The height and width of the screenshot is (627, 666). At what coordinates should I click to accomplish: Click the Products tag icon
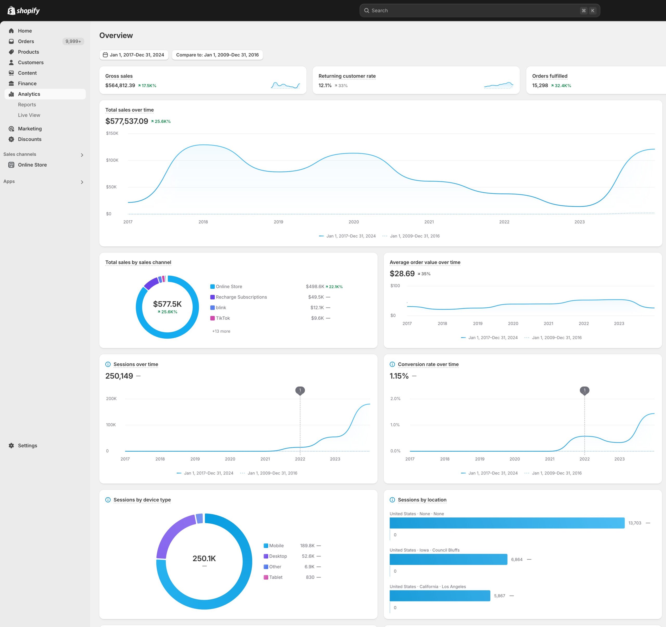[x=11, y=52]
